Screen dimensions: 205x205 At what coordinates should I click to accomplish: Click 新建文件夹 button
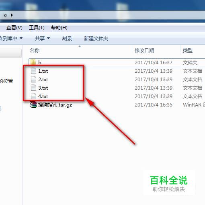[x=96, y=39]
